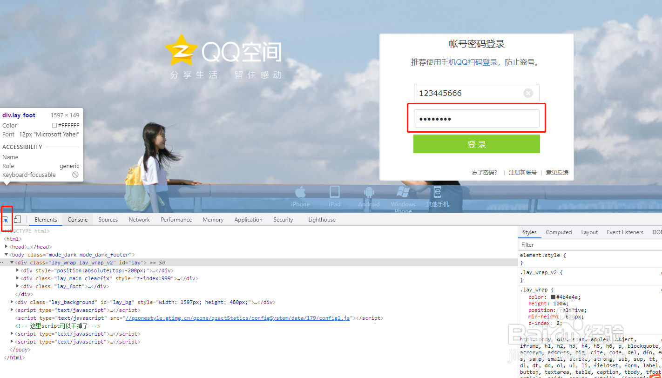The image size is (662, 378).
Task: Click the iPad client icon
Action: 335,192
